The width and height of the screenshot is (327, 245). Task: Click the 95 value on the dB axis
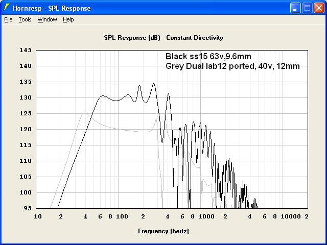pos(28,208)
